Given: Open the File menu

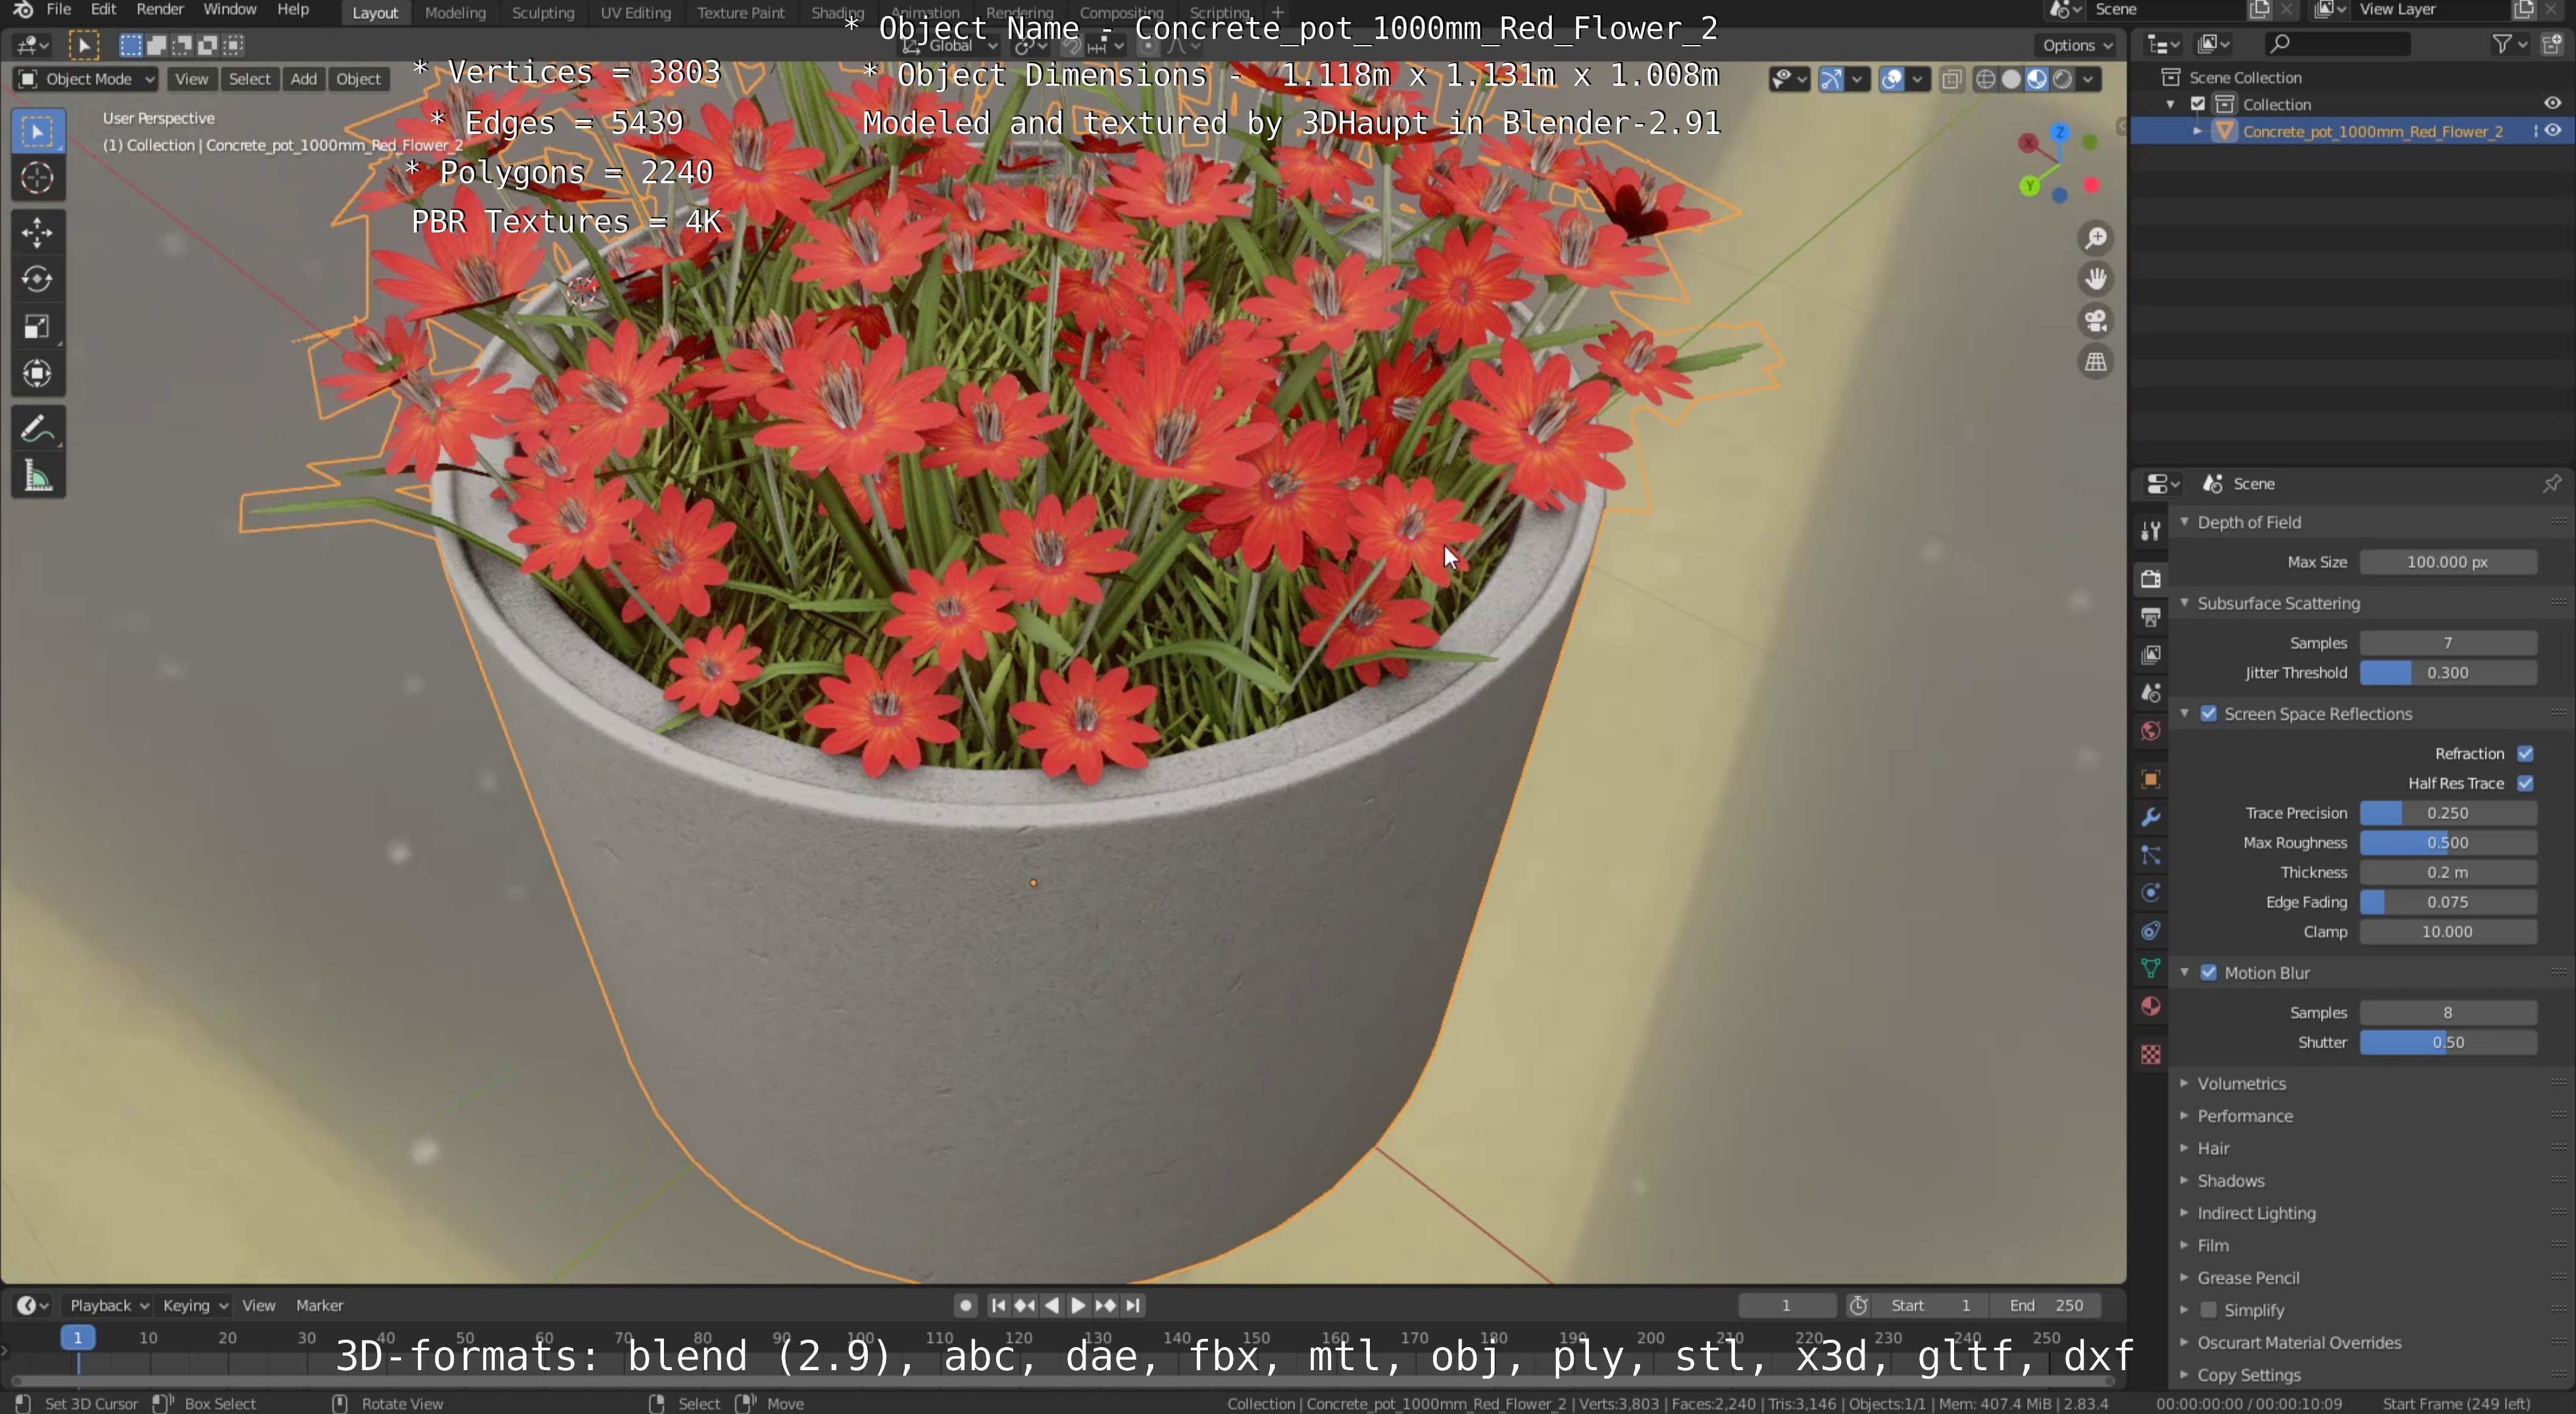Looking at the screenshot, I should click(x=59, y=9).
